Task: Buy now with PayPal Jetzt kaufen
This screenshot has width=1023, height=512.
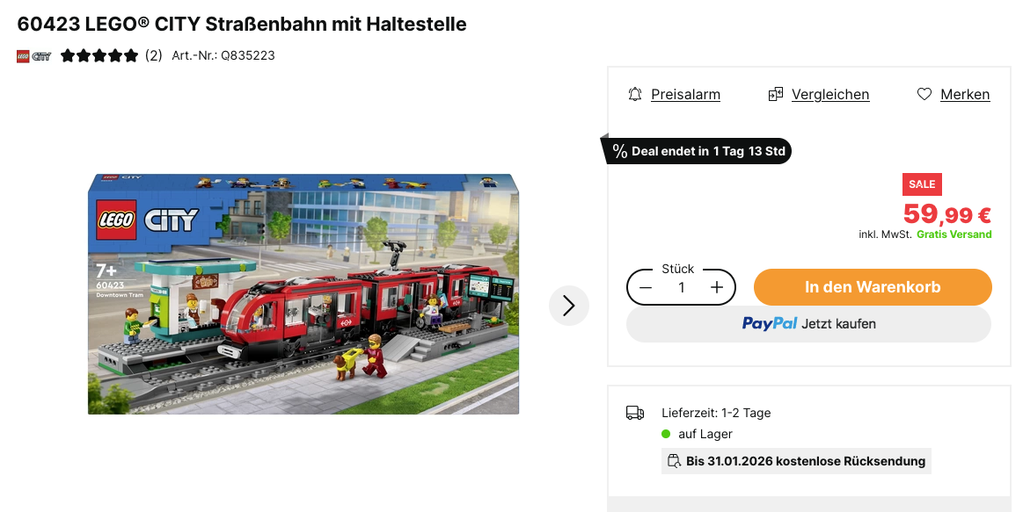Action: [x=808, y=324]
